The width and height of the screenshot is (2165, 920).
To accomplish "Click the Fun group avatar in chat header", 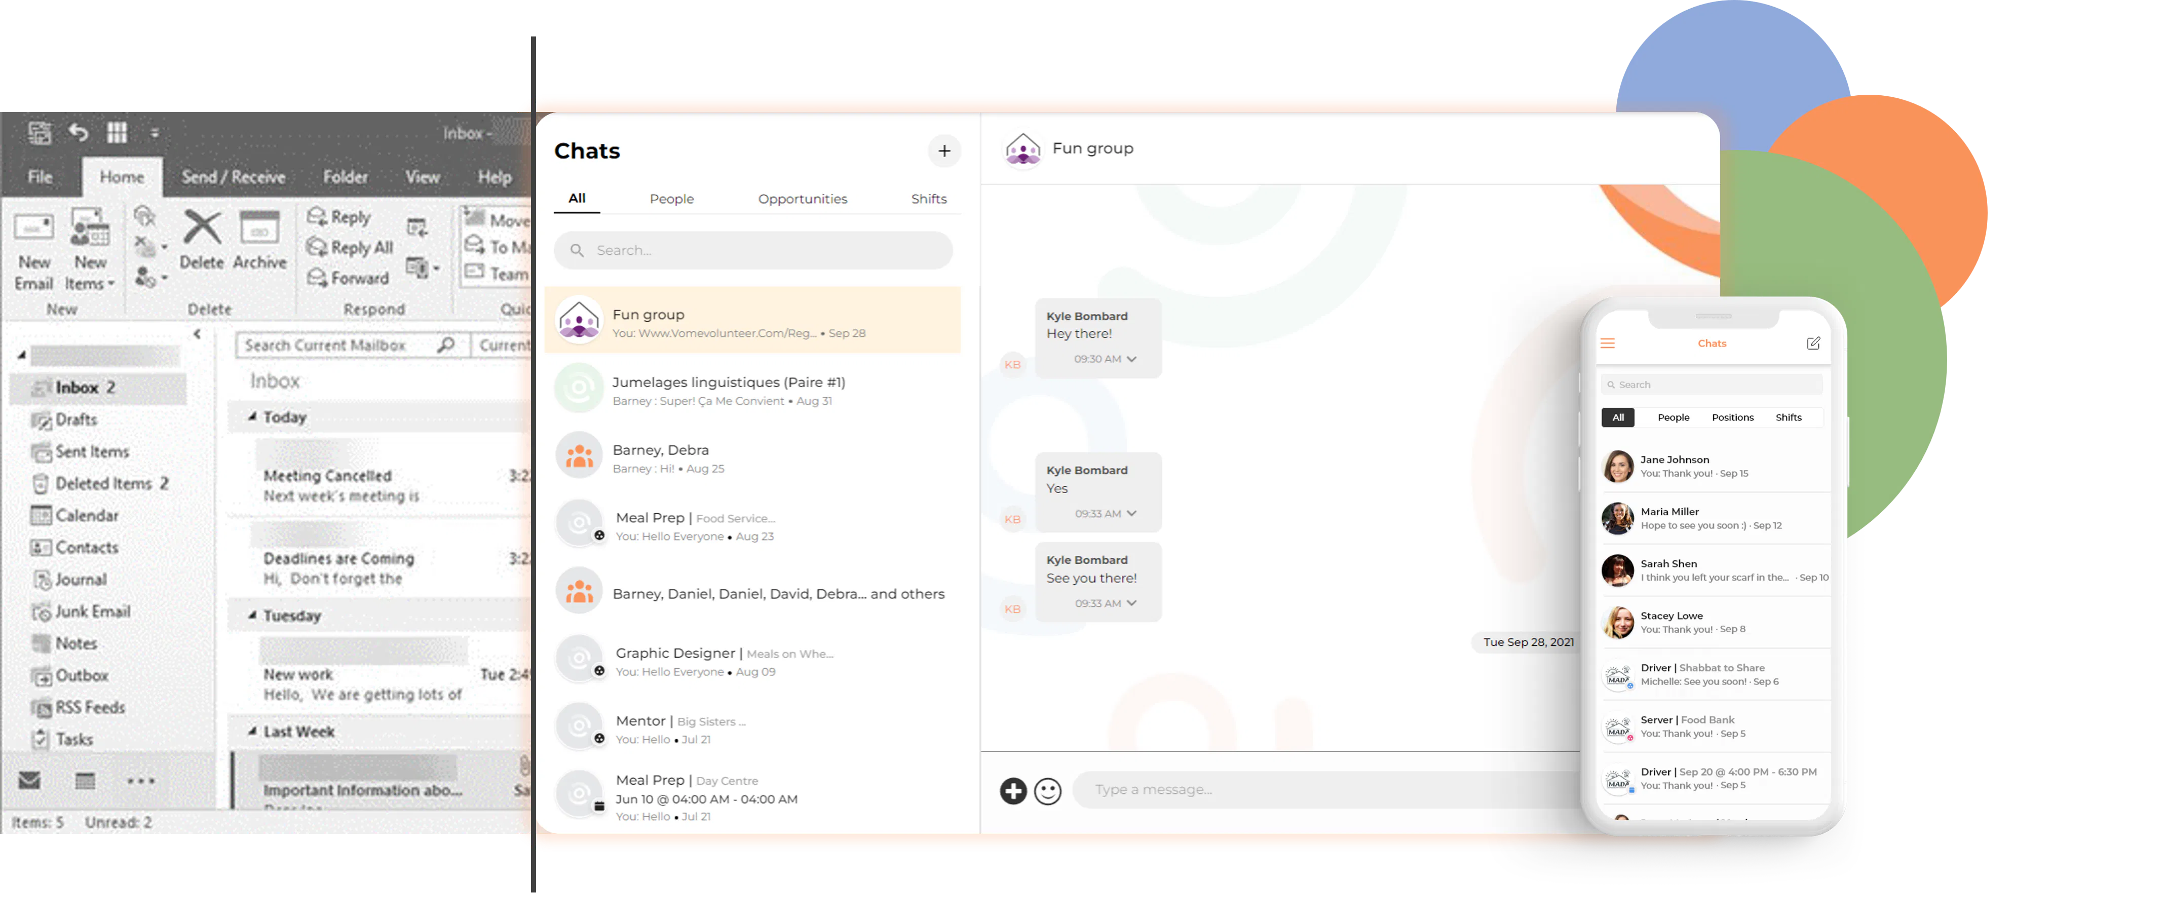I will pos(1023,149).
